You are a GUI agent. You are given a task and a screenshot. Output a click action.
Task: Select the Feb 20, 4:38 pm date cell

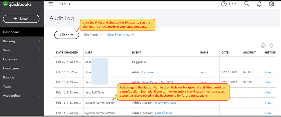click(69, 62)
